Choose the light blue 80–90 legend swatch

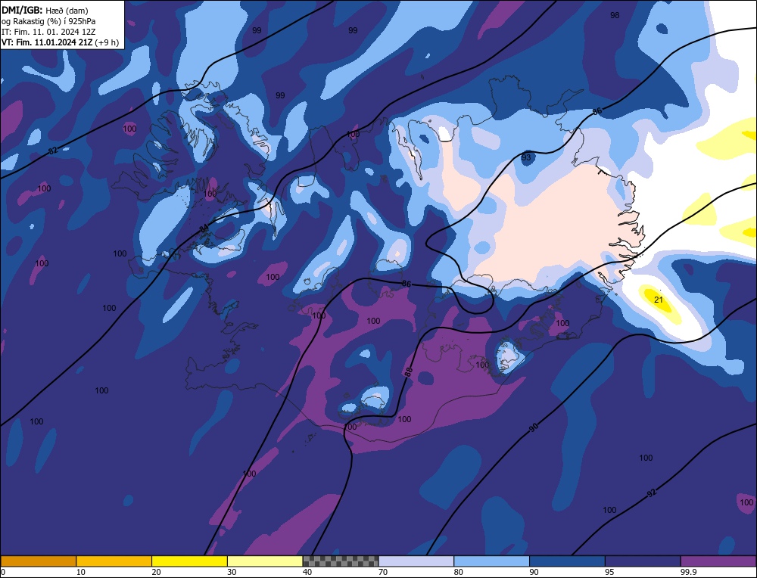point(491,561)
